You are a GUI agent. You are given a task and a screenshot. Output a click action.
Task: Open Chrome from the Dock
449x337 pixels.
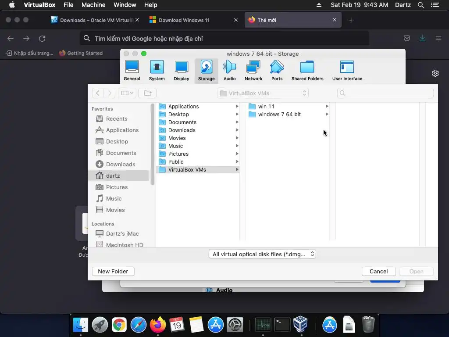119,325
